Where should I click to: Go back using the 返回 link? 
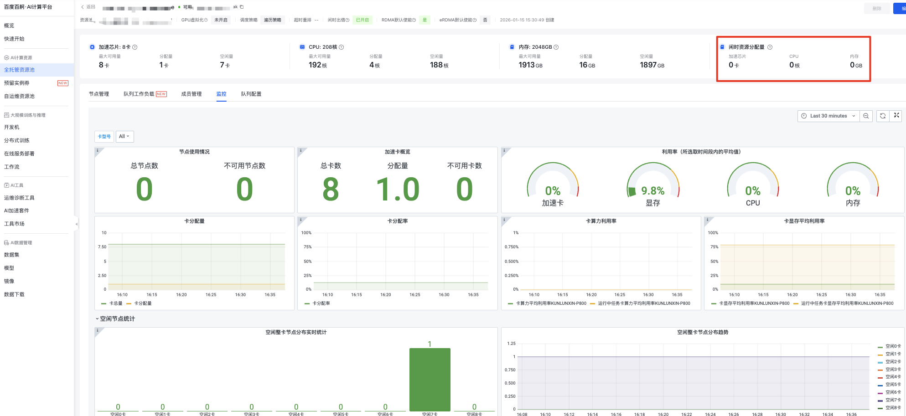(88, 7)
